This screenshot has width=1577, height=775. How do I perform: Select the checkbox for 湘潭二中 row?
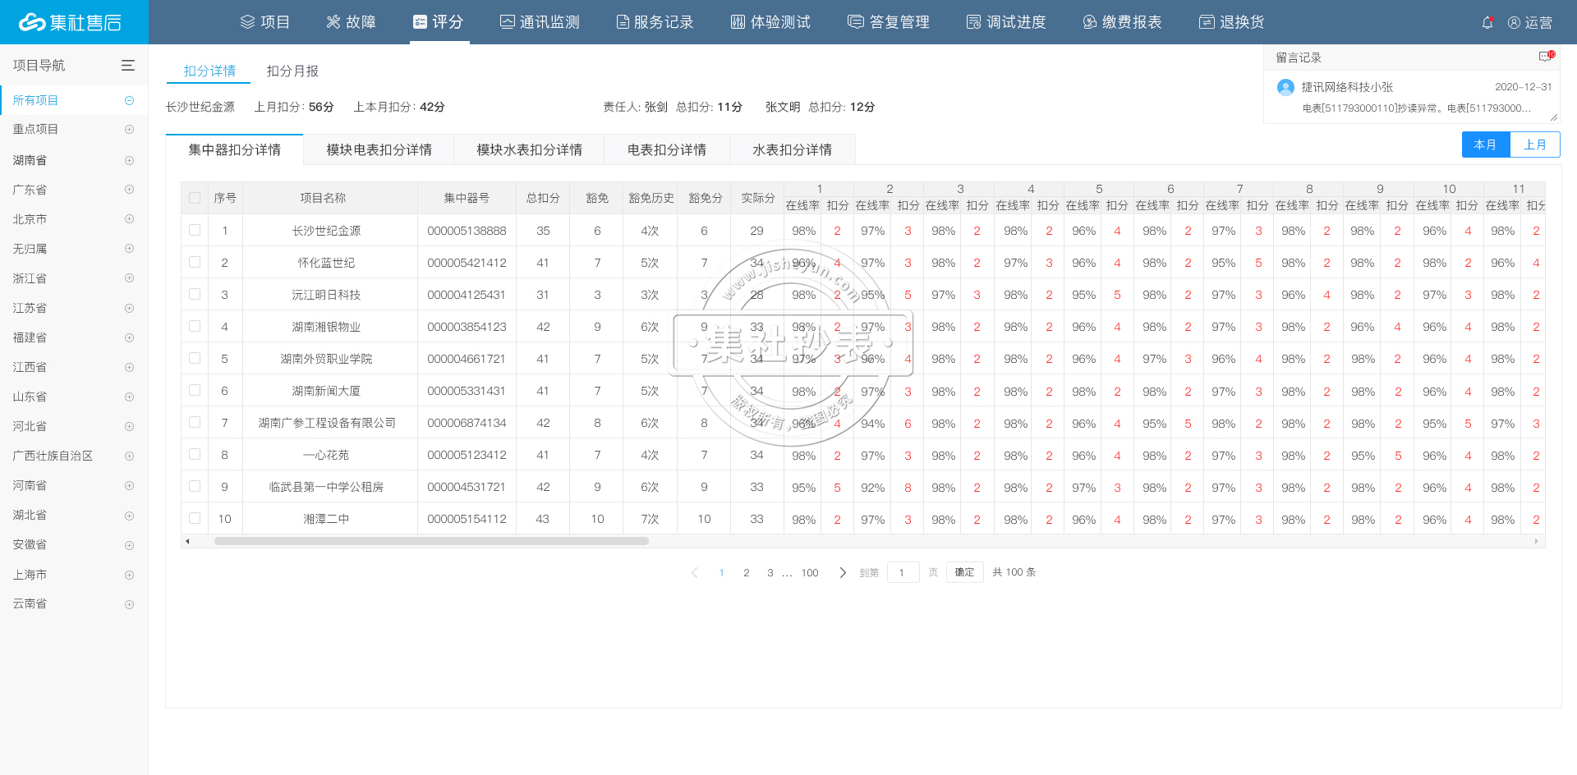point(195,519)
